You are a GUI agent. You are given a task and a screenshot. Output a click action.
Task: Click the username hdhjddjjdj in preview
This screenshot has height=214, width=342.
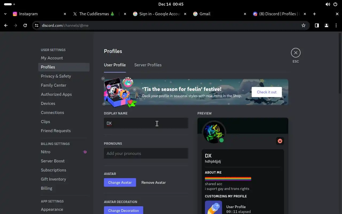point(213,162)
